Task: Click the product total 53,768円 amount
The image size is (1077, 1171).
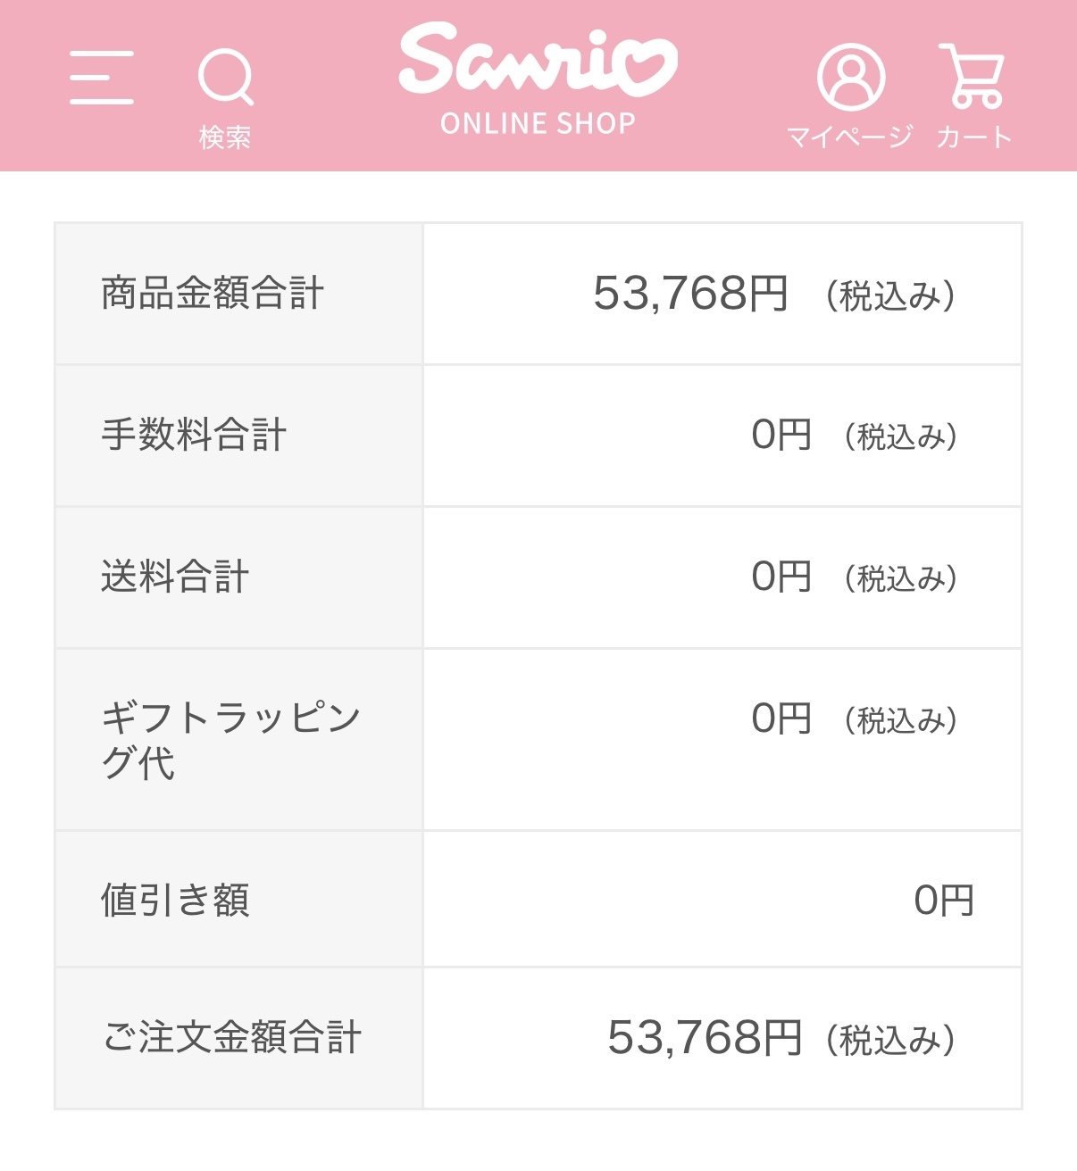Action: pyautogui.click(x=690, y=294)
